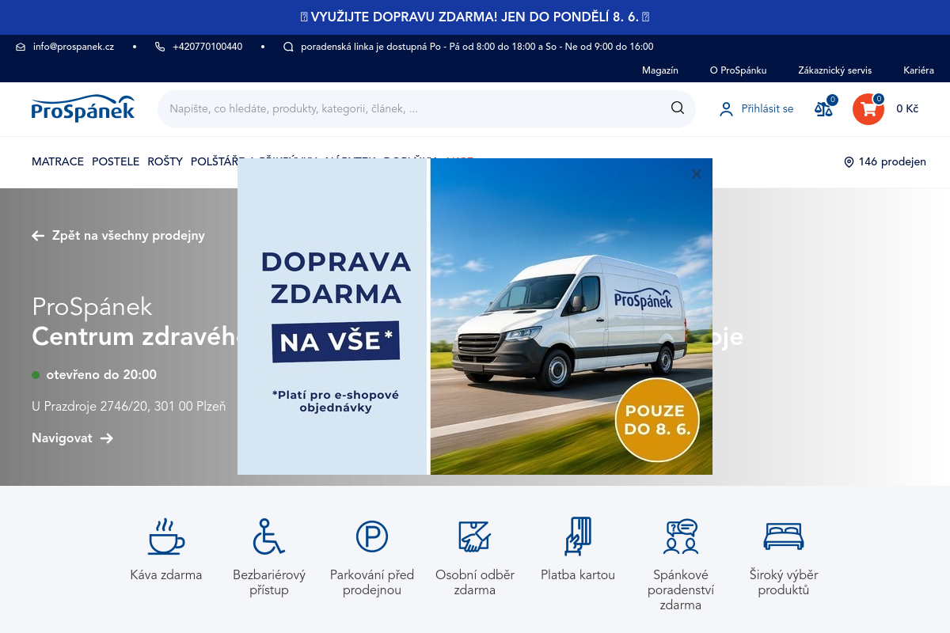Image resolution: width=950 pixels, height=633 pixels.
Task: Click the sleep consulting people icon
Action: [x=681, y=536]
